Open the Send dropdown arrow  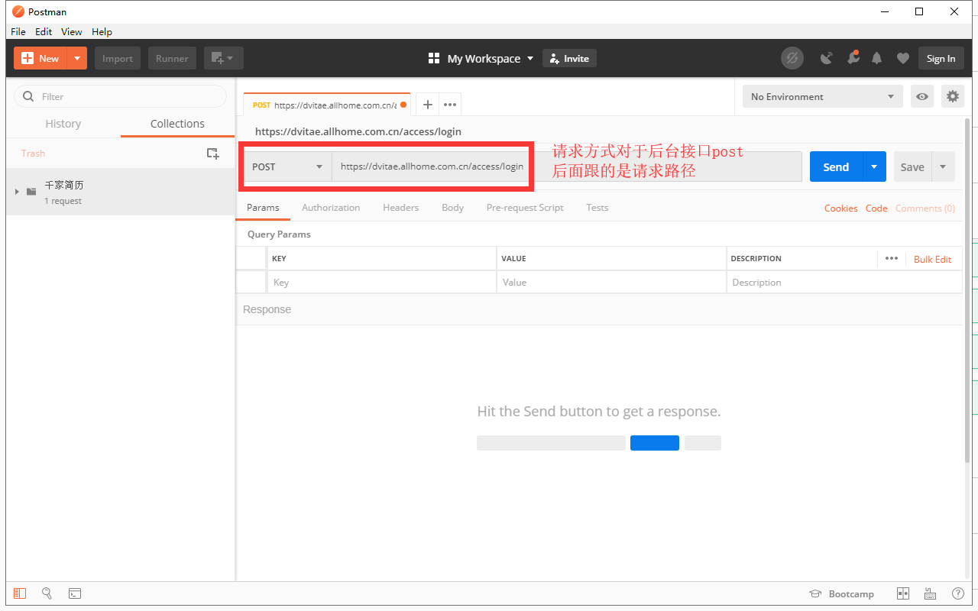(874, 166)
